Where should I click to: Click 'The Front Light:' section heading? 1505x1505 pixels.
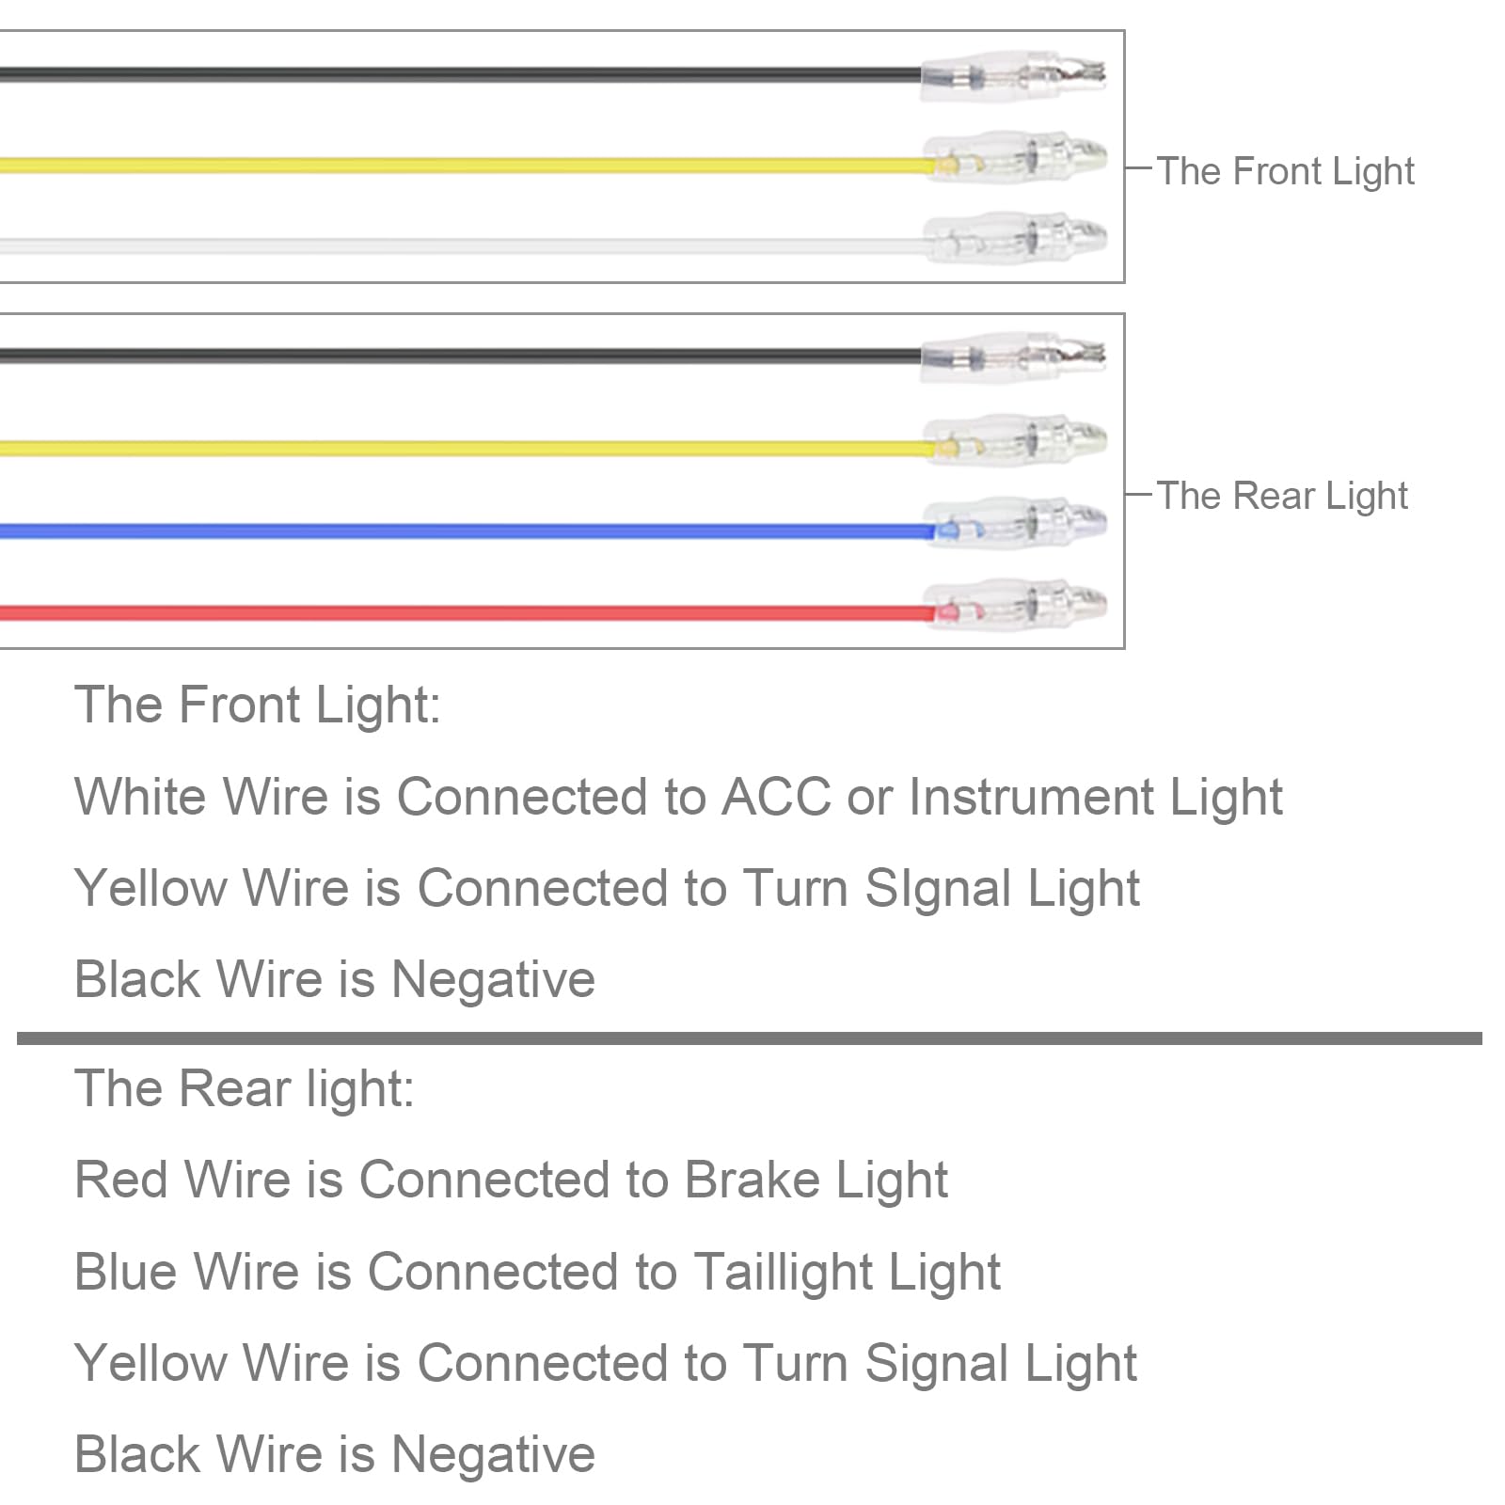pyautogui.click(x=258, y=705)
